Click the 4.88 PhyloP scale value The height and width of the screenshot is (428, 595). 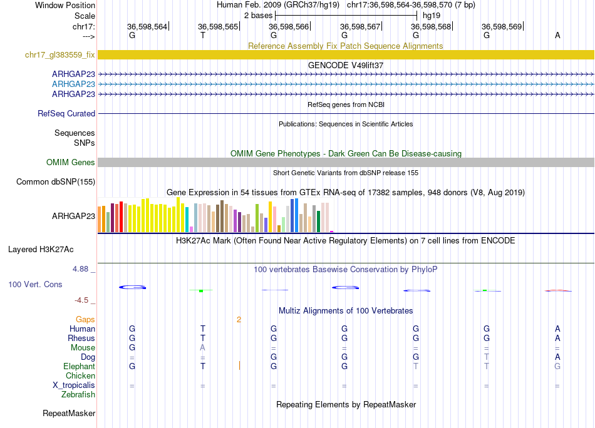click(80, 269)
